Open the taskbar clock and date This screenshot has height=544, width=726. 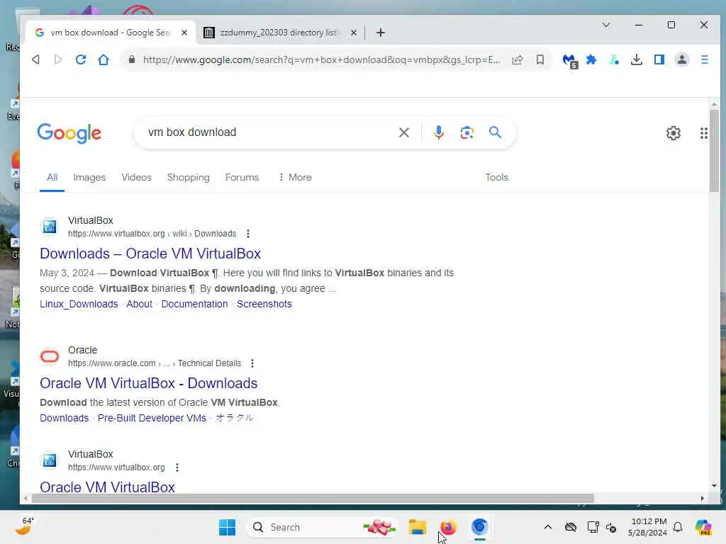point(647,527)
